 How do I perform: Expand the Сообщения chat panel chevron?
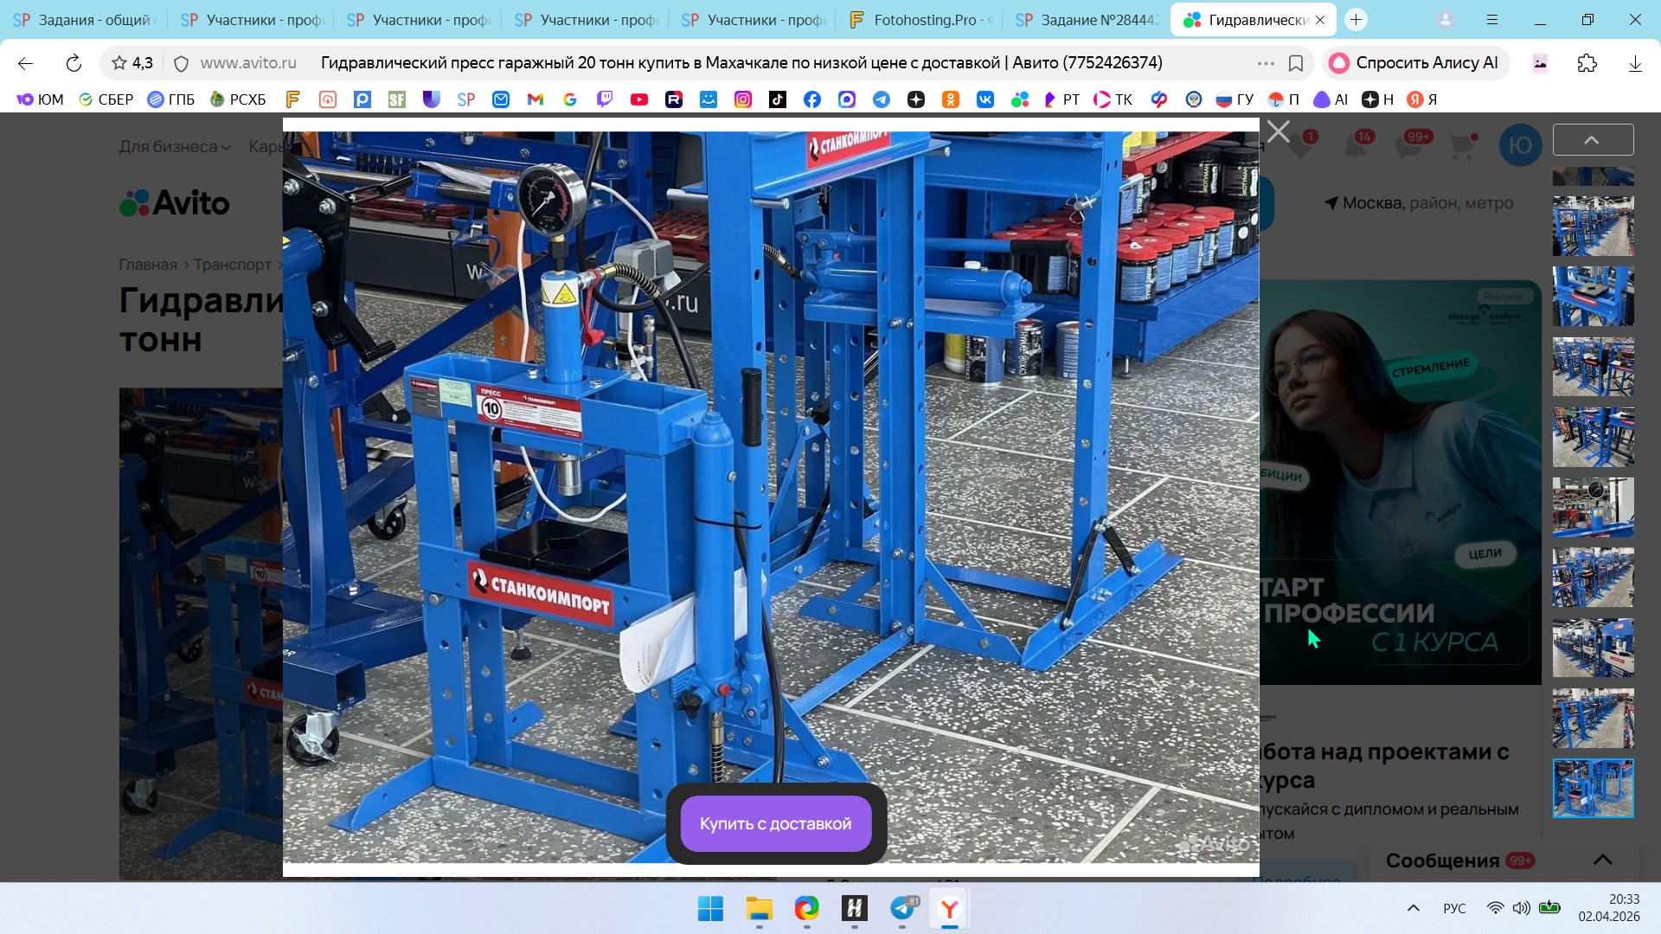[1602, 860]
